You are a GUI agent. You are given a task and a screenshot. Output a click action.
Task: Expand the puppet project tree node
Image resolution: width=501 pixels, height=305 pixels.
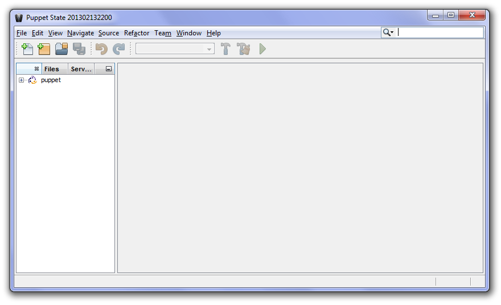pos(21,80)
